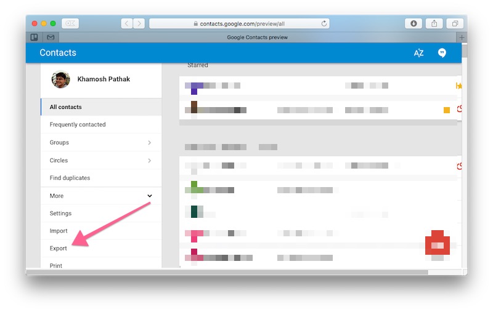Select All contacts in the sidebar

66,107
